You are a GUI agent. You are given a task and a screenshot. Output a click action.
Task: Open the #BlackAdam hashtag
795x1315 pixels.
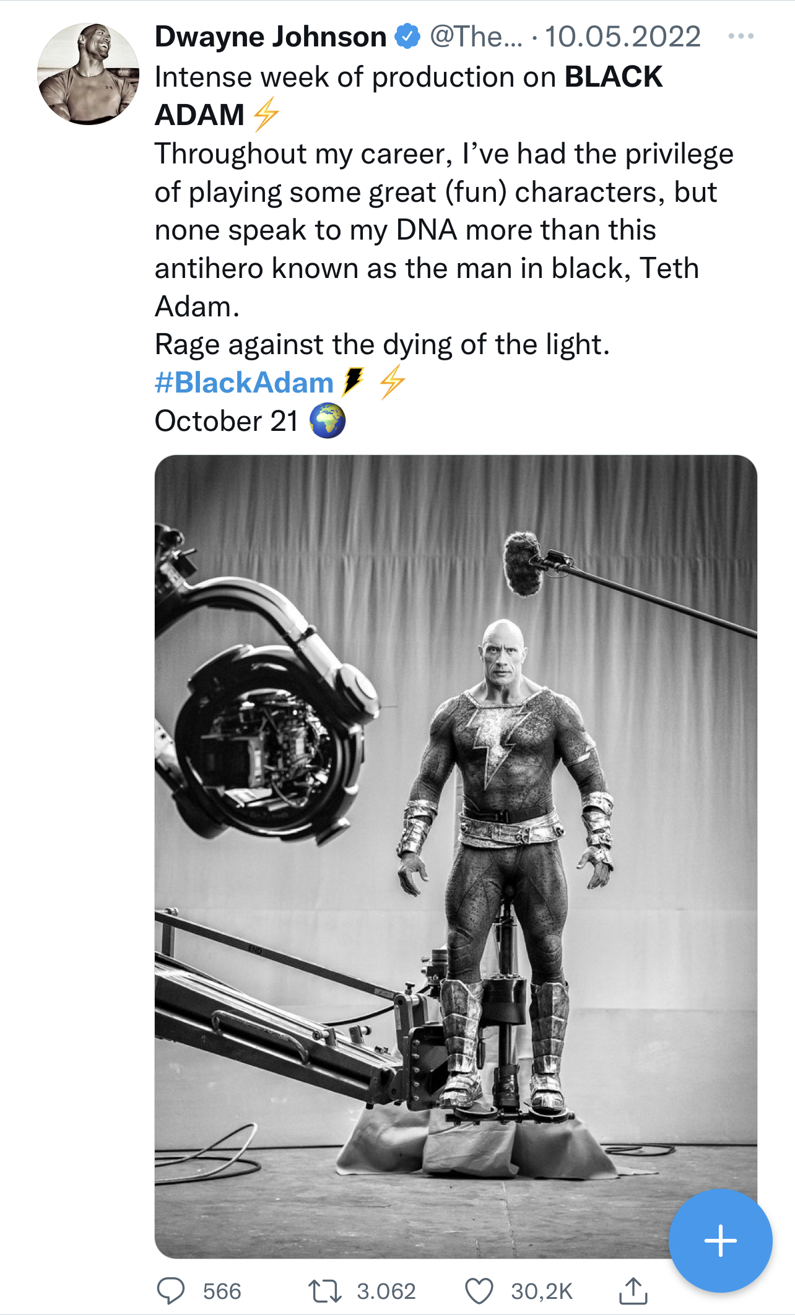click(x=244, y=383)
